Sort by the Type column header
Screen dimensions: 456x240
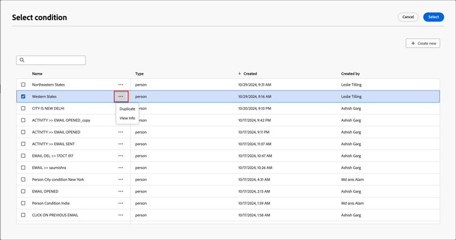[x=139, y=74]
